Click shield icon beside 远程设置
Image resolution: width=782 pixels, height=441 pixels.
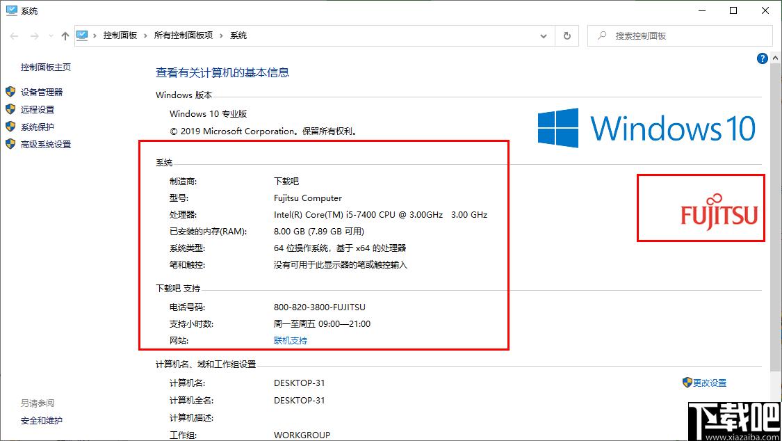tap(10, 109)
